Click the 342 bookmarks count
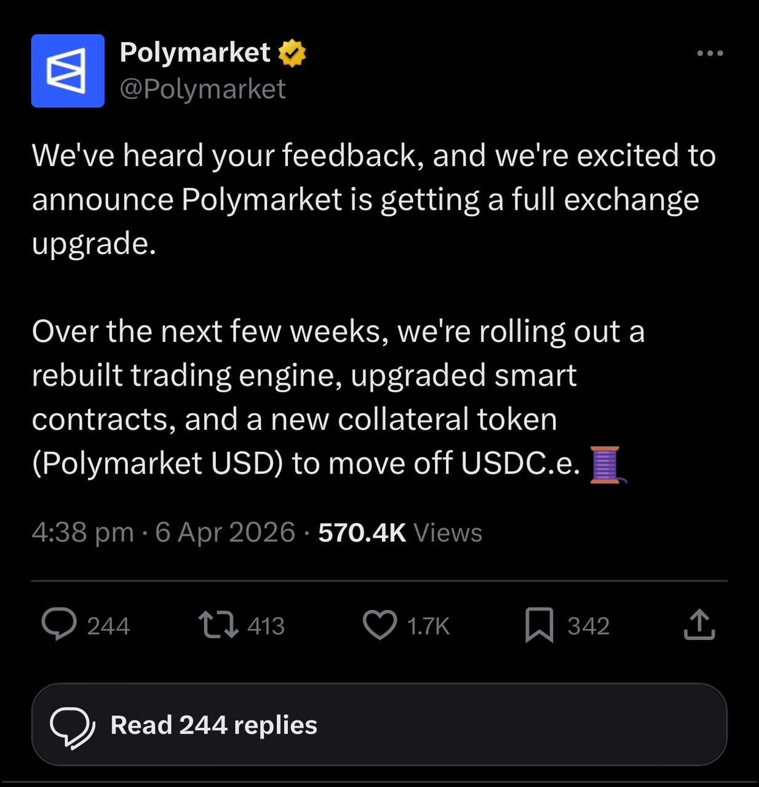The image size is (759, 787). (588, 626)
